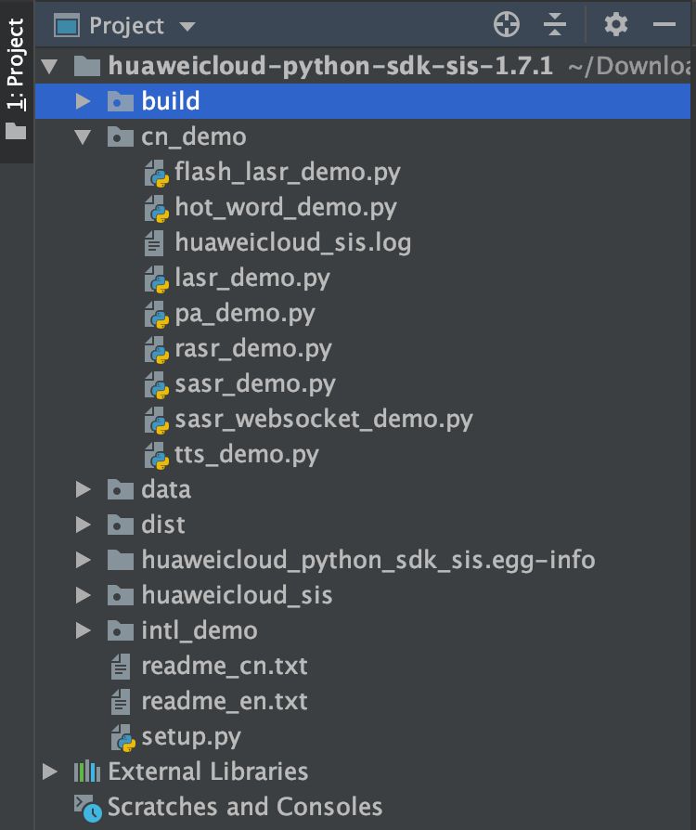Expand the intl_demo folder
This screenshot has height=830, width=696.
pos(84,631)
